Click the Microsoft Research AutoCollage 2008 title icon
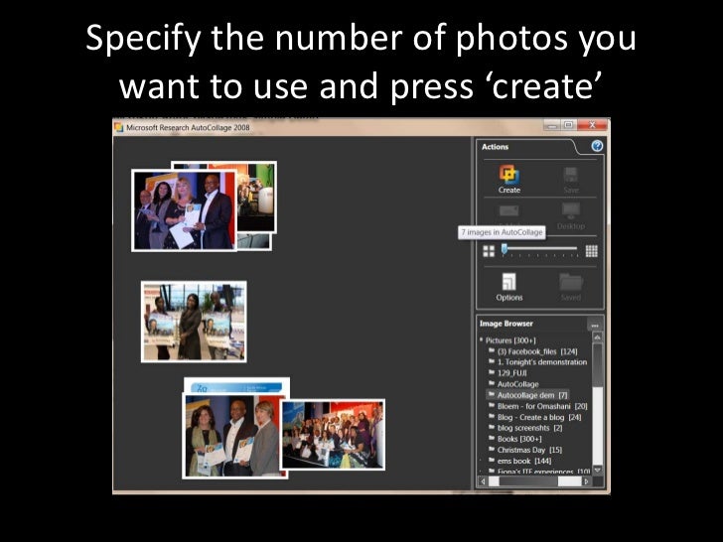 [x=119, y=127]
